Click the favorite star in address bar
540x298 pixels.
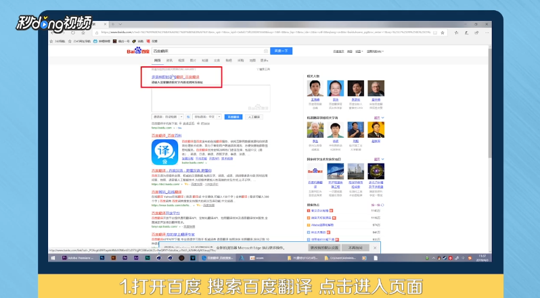click(442, 32)
